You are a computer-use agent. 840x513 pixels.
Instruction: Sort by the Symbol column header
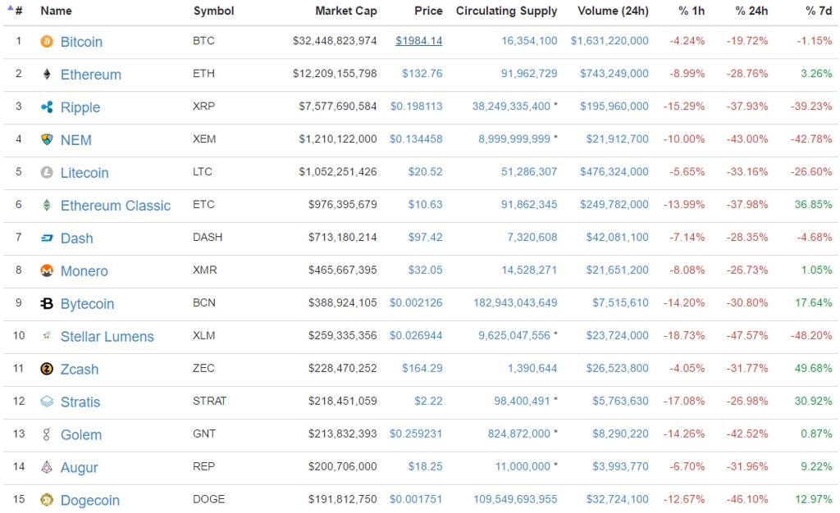(213, 11)
